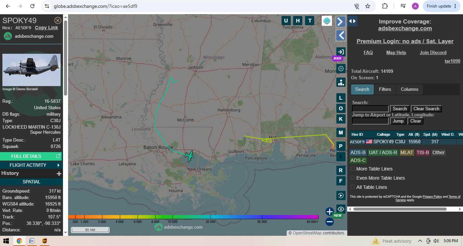This screenshot has height=246, width=463.
Task: Zoom out the map
Action: coord(330,222)
